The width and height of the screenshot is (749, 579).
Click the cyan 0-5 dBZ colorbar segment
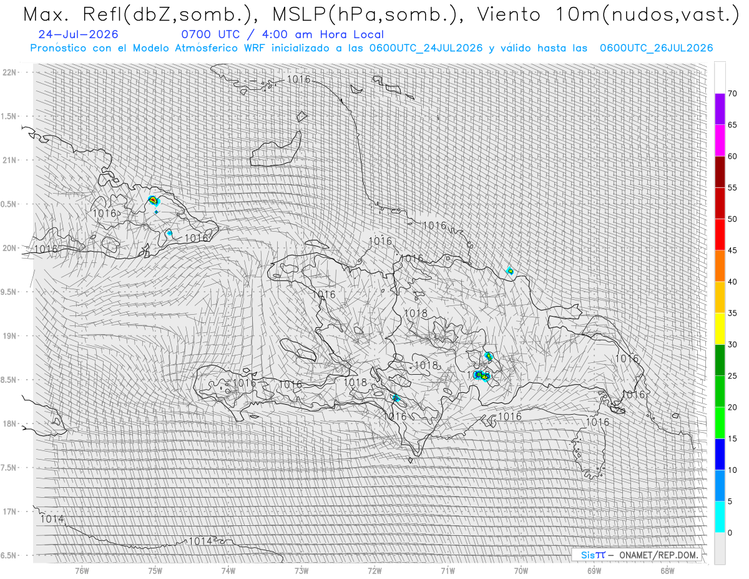tap(720, 517)
